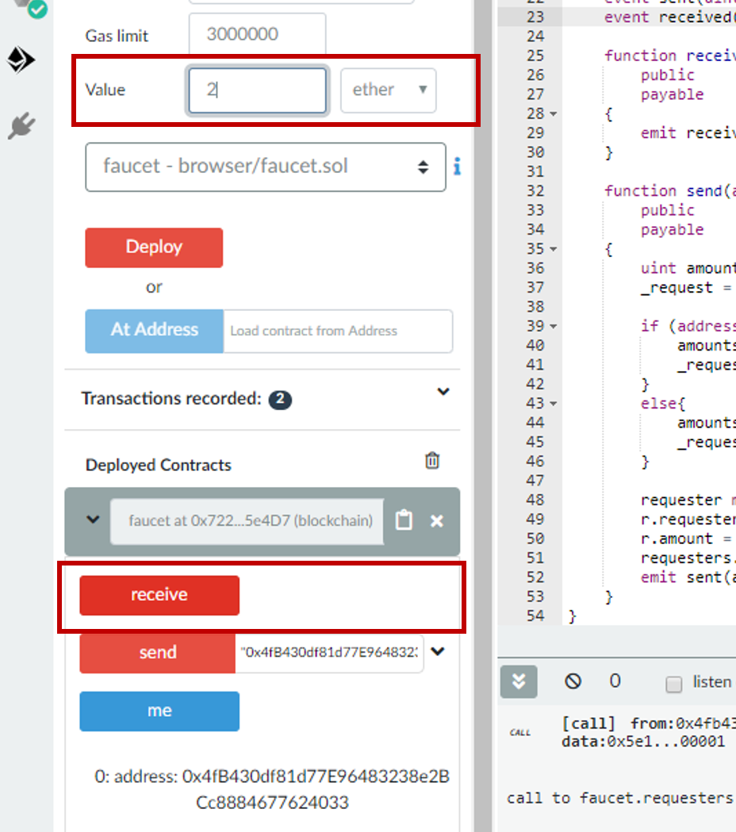Viewport: 736px width, 832px height.
Task: Copy the faucet contract address to clipboard
Action: click(404, 521)
